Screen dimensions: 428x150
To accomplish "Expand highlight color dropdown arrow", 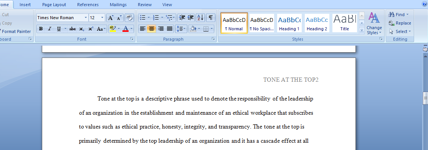I will 119,29.
